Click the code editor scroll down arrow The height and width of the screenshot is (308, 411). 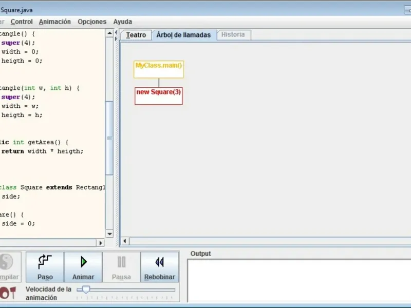109,234
